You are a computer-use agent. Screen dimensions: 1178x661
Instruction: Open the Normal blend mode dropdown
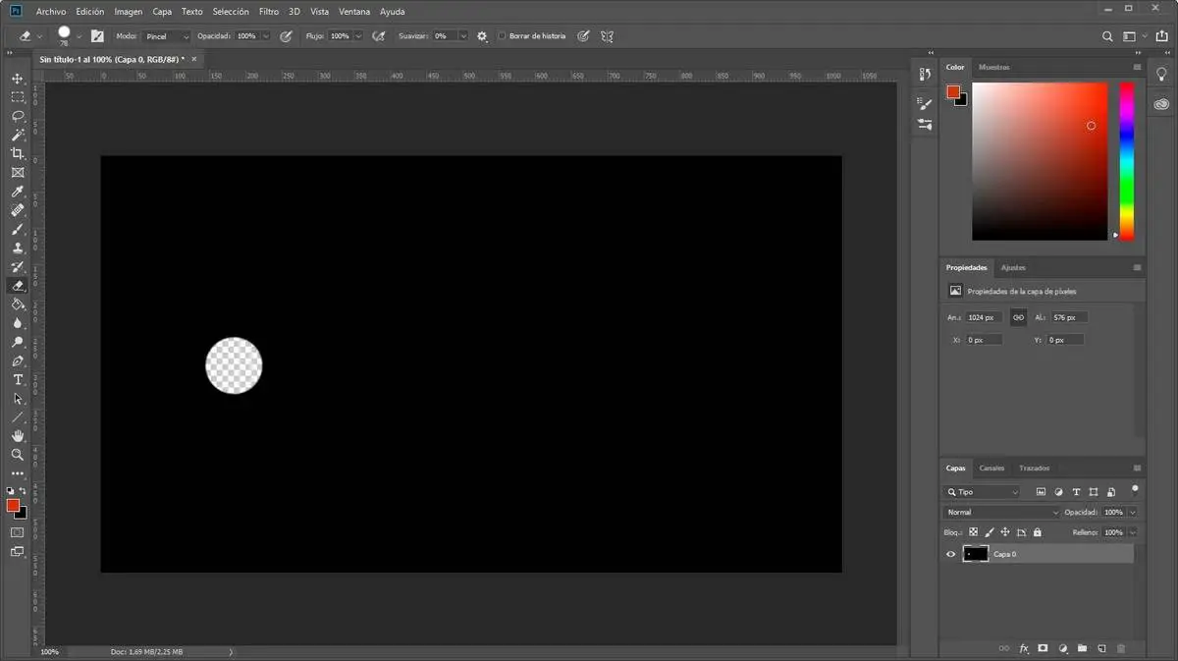[x=1002, y=513]
